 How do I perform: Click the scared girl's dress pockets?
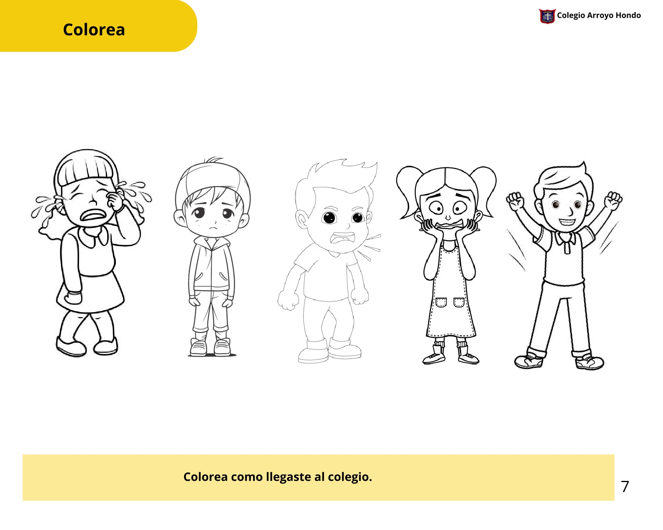[450, 302]
